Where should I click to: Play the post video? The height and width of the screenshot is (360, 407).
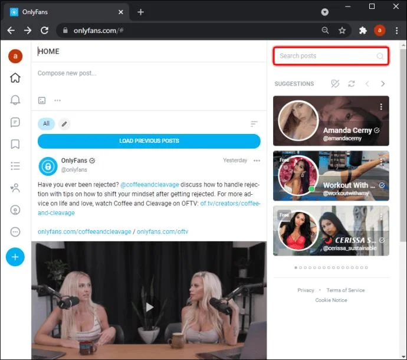(149, 307)
